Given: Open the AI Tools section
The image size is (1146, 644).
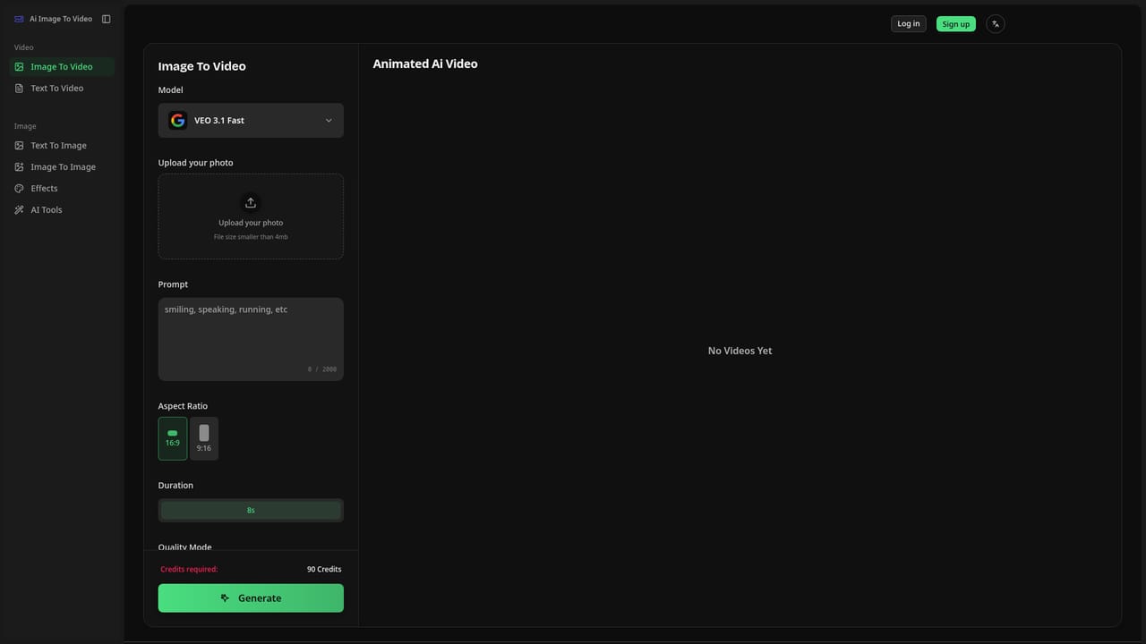Looking at the screenshot, I should pyautogui.click(x=62, y=210).
